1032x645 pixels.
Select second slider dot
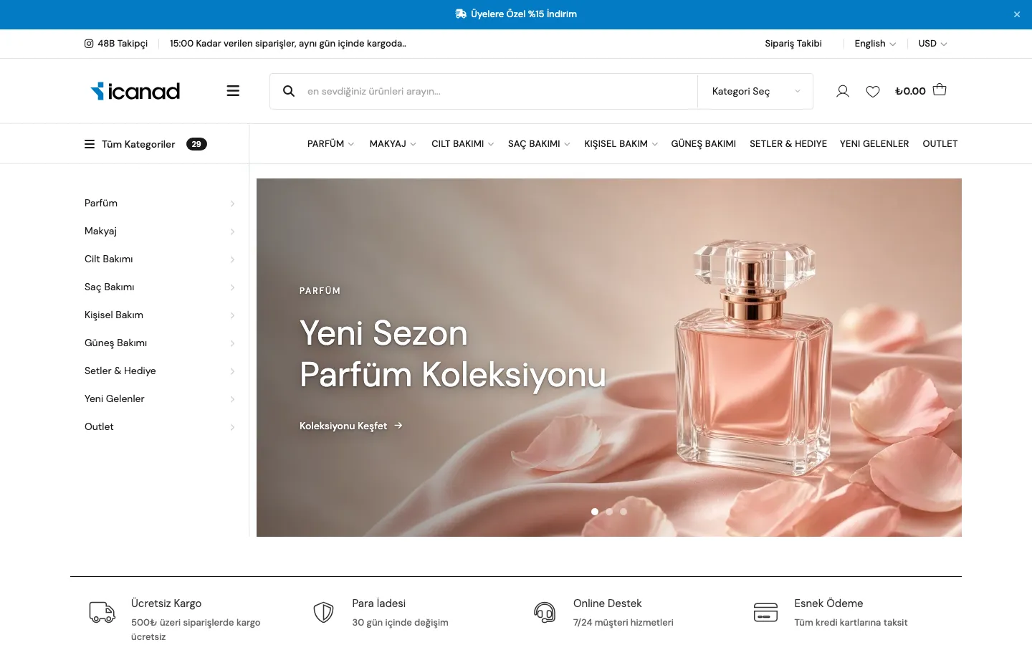pyautogui.click(x=609, y=512)
